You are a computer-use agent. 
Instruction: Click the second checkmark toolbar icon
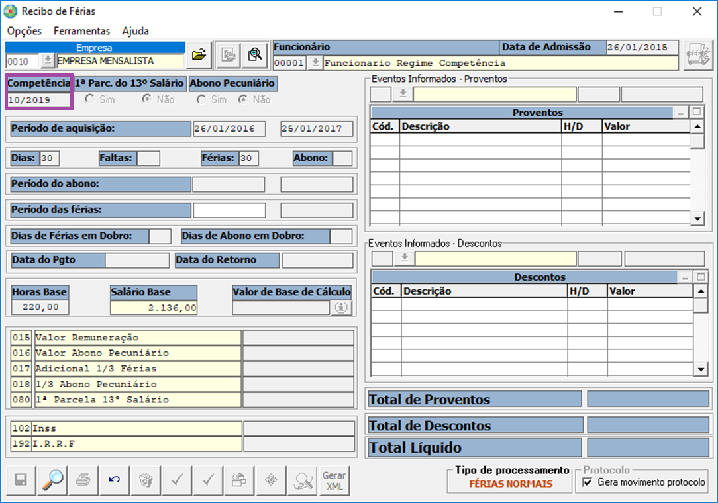coord(209,480)
